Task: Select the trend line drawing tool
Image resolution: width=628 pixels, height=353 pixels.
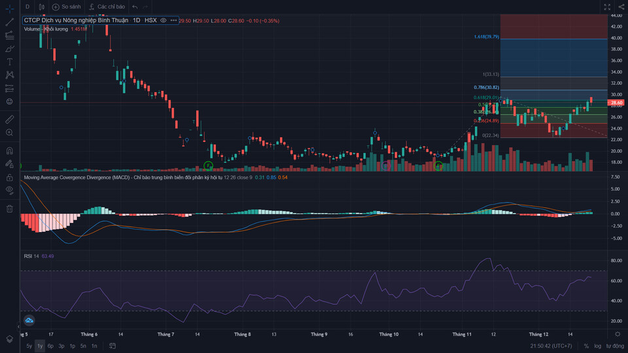Action: coord(9,22)
